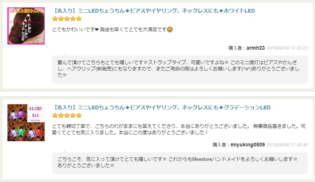Click the last star in miyuking0509's rating
315x182 pixels.
click(x=79, y=116)
